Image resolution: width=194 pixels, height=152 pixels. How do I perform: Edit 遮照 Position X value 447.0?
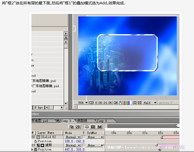[x=69, y=150]
